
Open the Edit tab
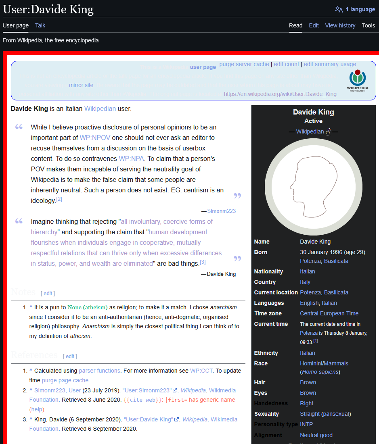[314, 25]
